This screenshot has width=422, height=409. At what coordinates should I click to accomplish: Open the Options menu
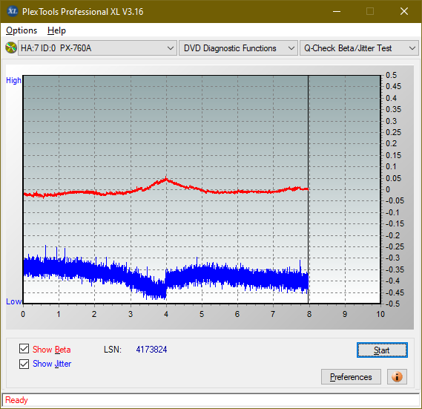(x=22, y=30)
